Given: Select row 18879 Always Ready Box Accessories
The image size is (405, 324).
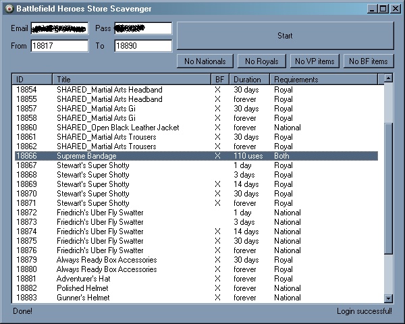Looking at the screenshot, I should click(196, 260).
